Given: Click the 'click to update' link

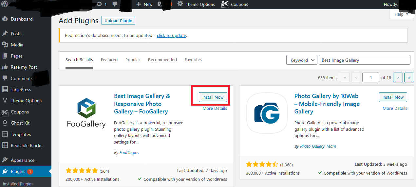Looking at the screenshot, I should tap(171, 35).
